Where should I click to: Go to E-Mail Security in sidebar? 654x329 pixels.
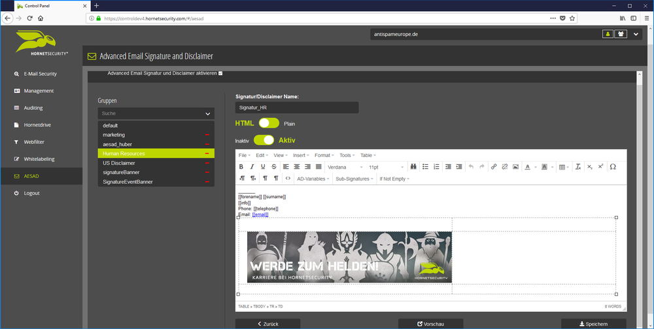click(41, 74)
